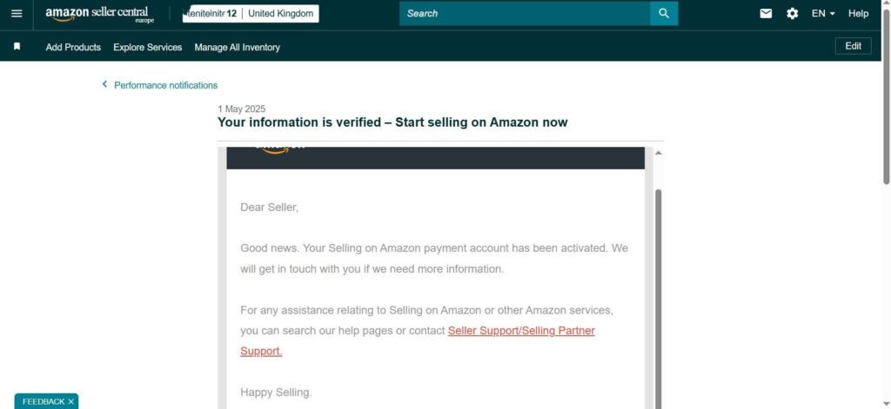The image size is (891, 409).
Task: Expand the EN language dropdown
Action: [823, 14]
